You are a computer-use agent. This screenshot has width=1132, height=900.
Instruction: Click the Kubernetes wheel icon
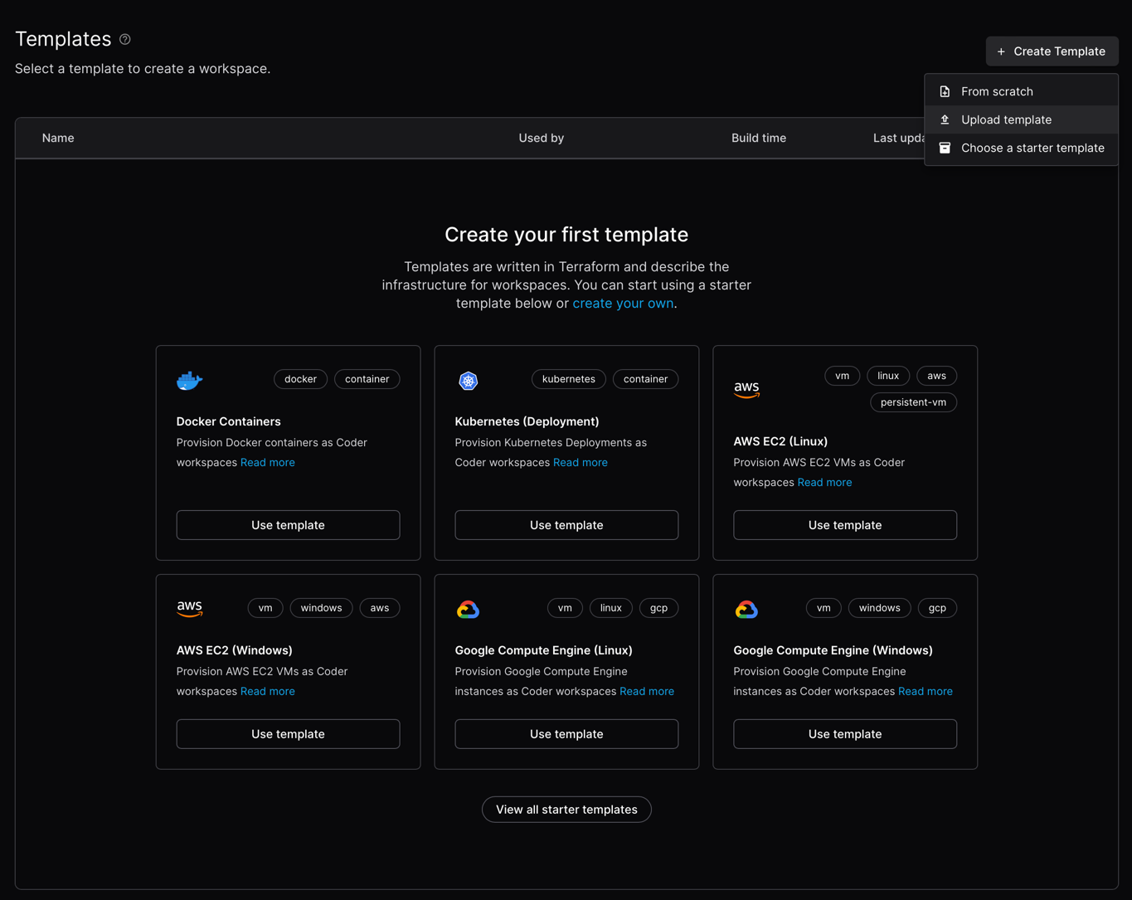tap(469, 381)
